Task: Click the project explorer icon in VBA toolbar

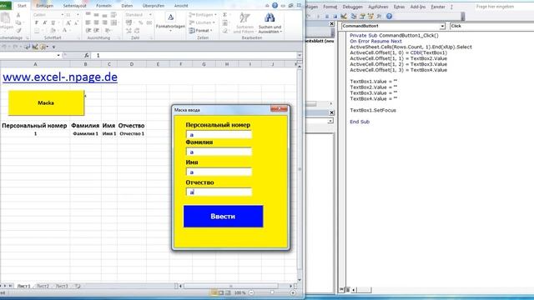Action: click(x=354, y=16)
